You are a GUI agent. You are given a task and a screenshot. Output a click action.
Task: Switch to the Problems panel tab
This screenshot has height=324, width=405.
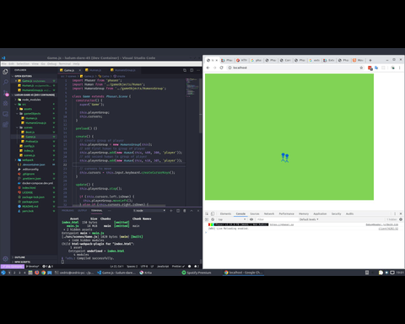click(x=67, y=210)
